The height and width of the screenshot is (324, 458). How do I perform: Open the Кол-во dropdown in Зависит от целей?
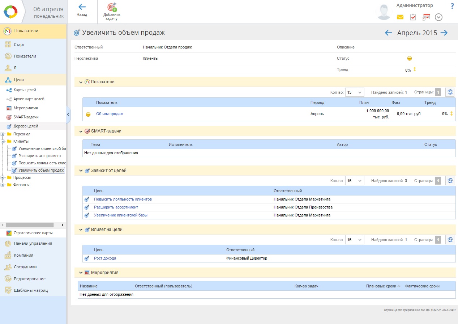coord(360,181)
